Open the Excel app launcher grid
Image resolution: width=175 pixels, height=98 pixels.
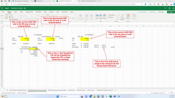2,8
